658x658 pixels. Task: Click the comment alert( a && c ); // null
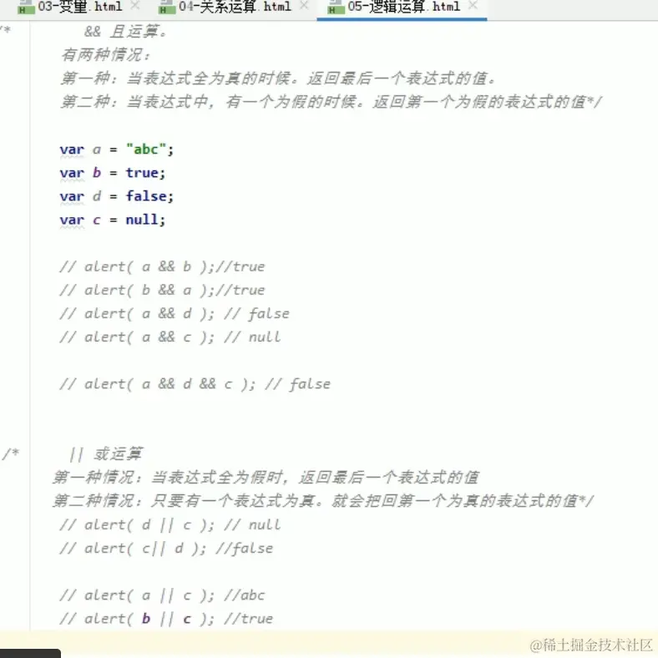tap(170, 337)
